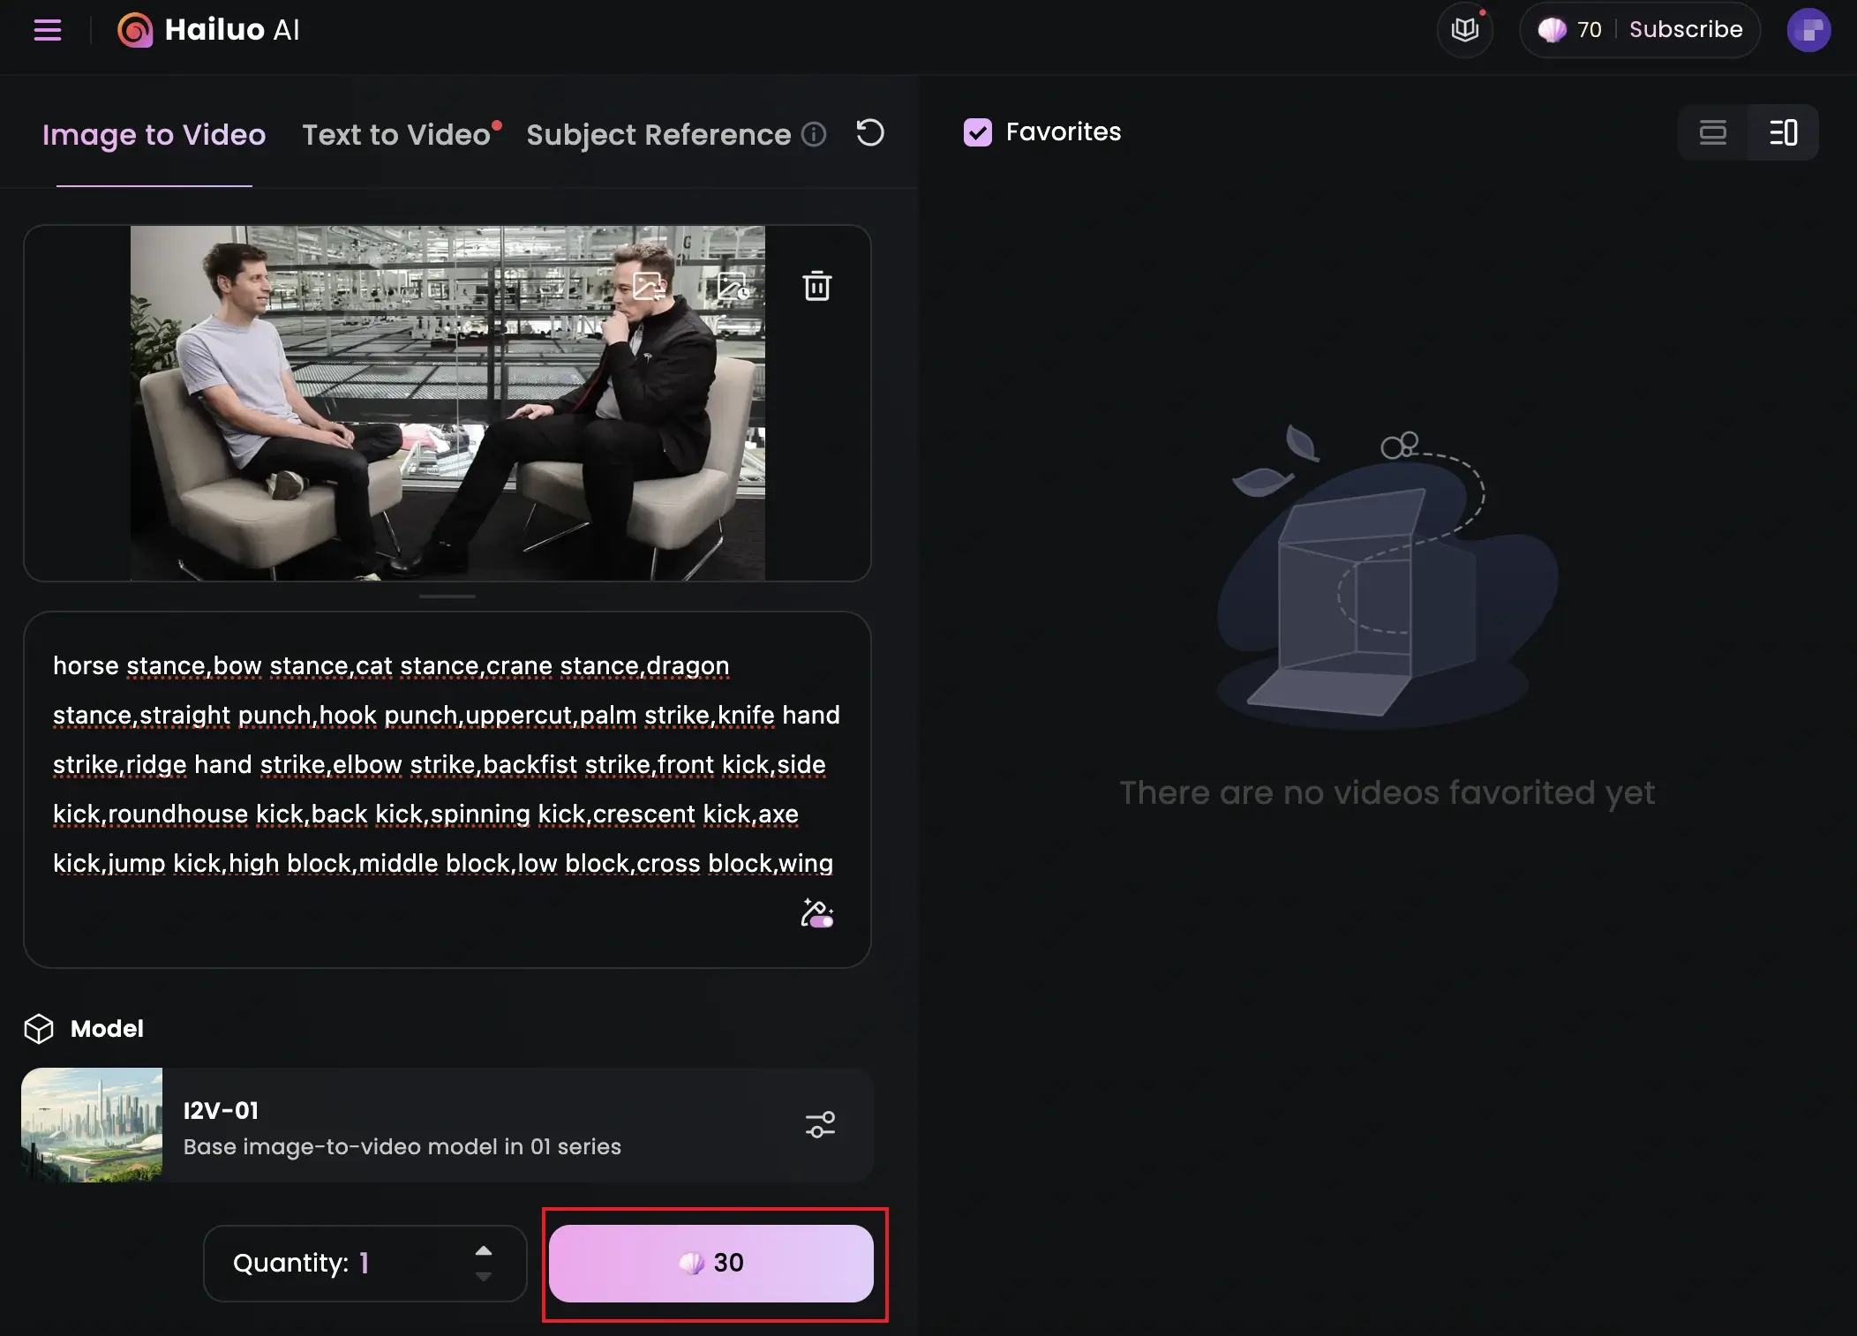Click the Subject Reference info icon

[814, 134]
